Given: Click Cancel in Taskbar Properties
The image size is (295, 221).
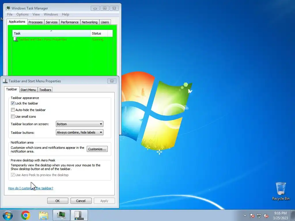Looking at the screenshot, I should pyautogui.click(x=81, y=201).
